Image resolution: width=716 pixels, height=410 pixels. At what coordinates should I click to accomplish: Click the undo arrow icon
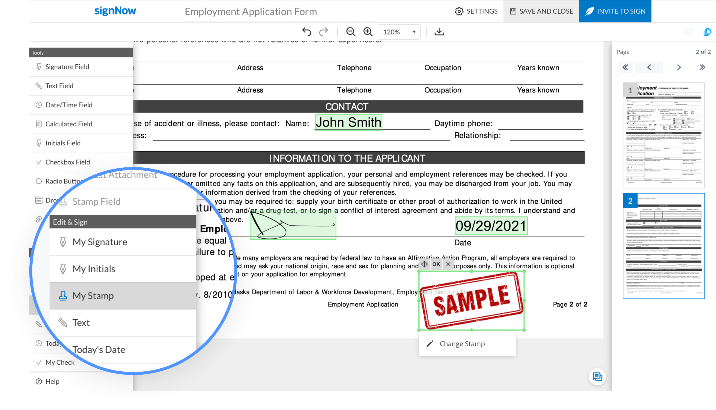306,32
